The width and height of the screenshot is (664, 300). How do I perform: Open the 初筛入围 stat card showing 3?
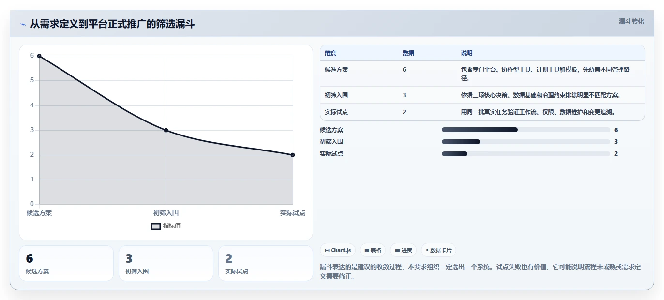click(x=166, y=263)
